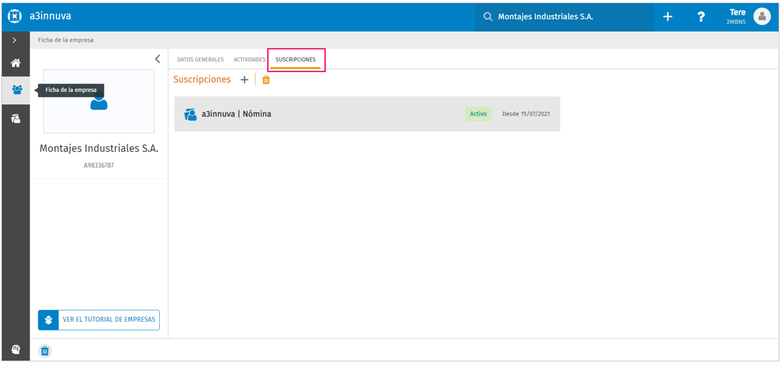
Task: Open the assistant icon at sidebar bottom
Action: tap(16, 350)
